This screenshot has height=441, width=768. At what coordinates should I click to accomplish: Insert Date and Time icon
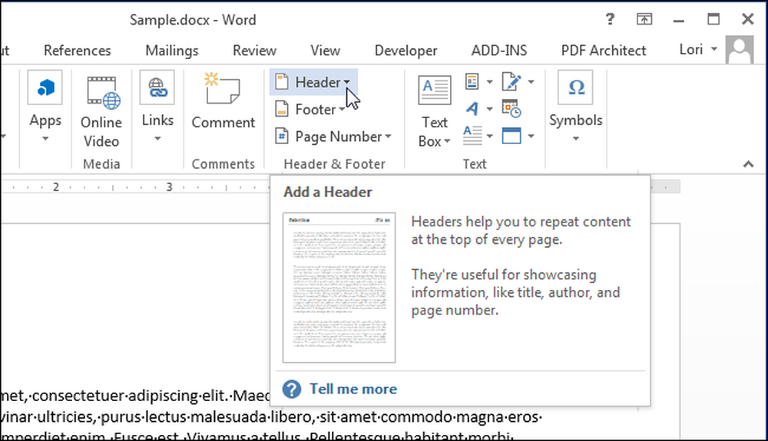coord(511,109)
